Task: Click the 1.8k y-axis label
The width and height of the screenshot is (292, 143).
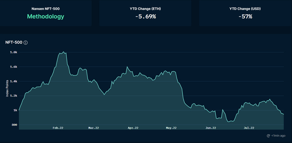Action: point(14,52)
